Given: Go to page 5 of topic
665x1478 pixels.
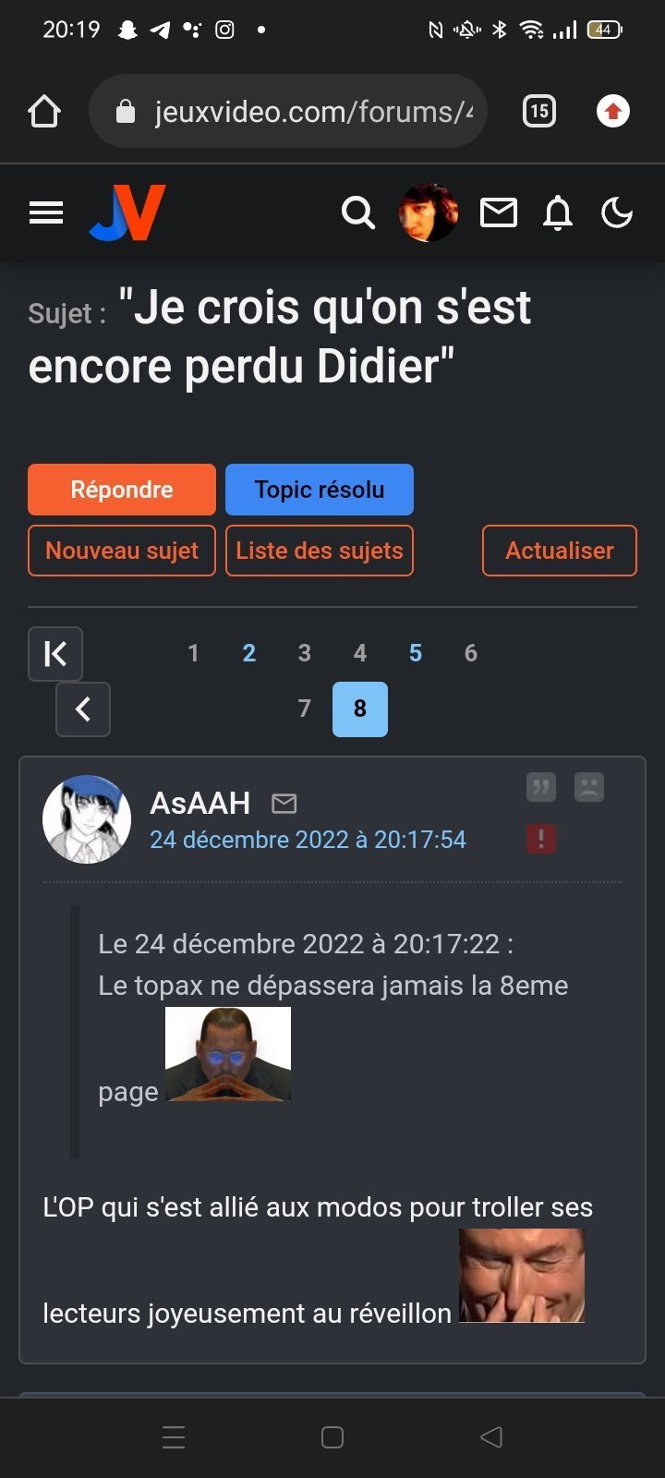Looking at the screenshot, I should 416,654.
